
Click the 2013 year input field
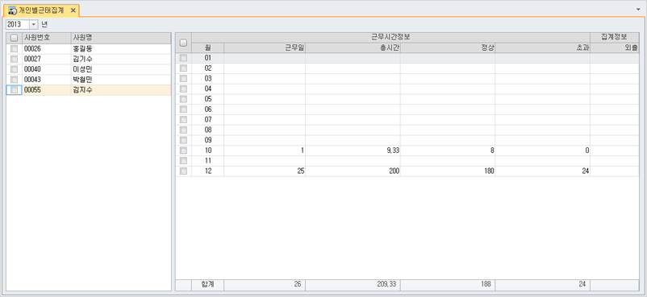coord(18,24)
